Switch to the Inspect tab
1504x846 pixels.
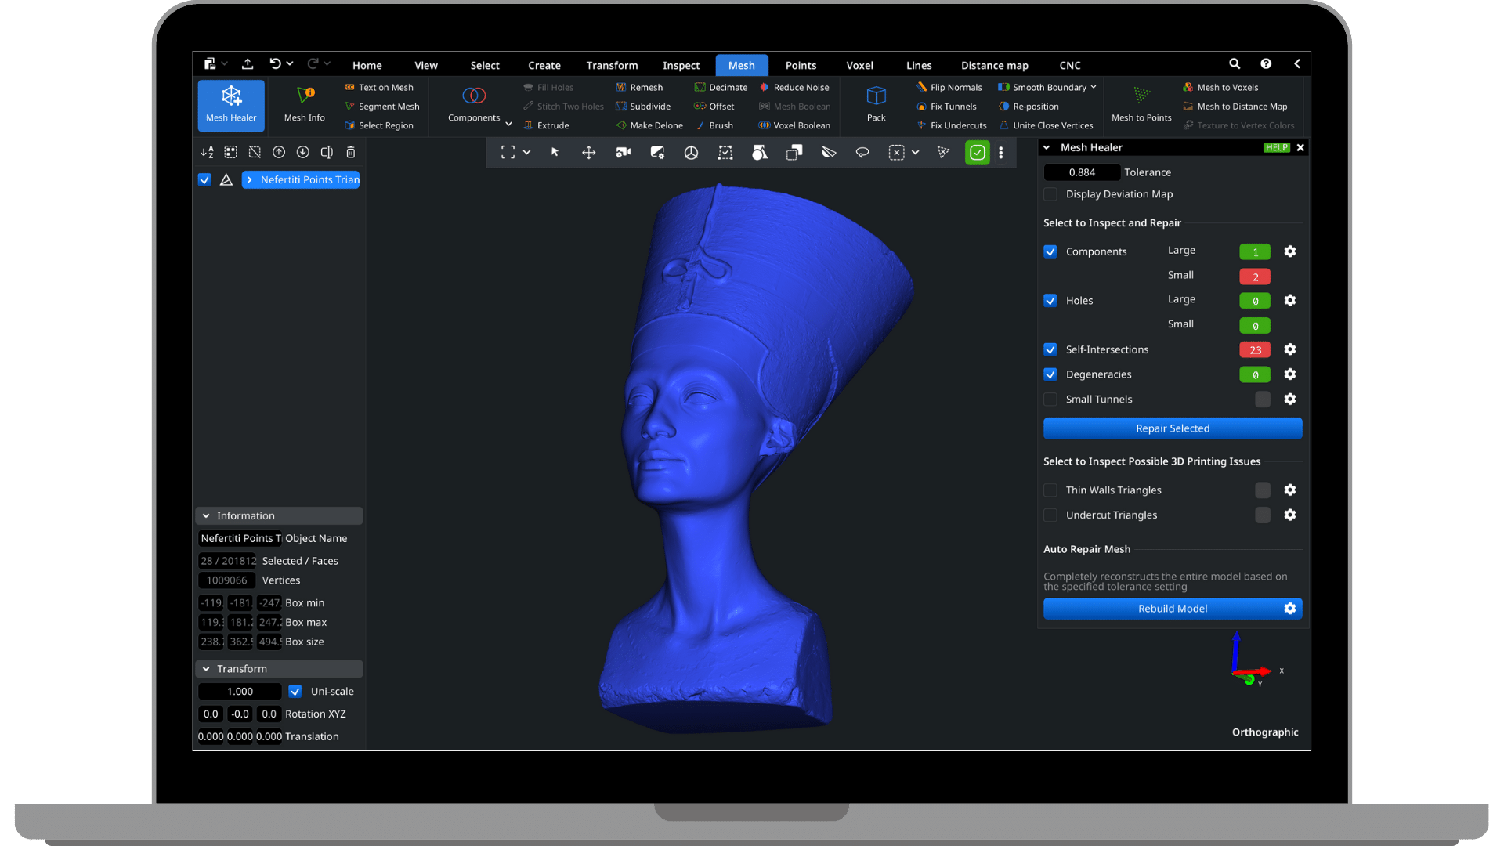click(x=681, y=66)
